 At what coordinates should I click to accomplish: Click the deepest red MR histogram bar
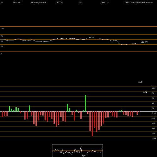point(92,124)
